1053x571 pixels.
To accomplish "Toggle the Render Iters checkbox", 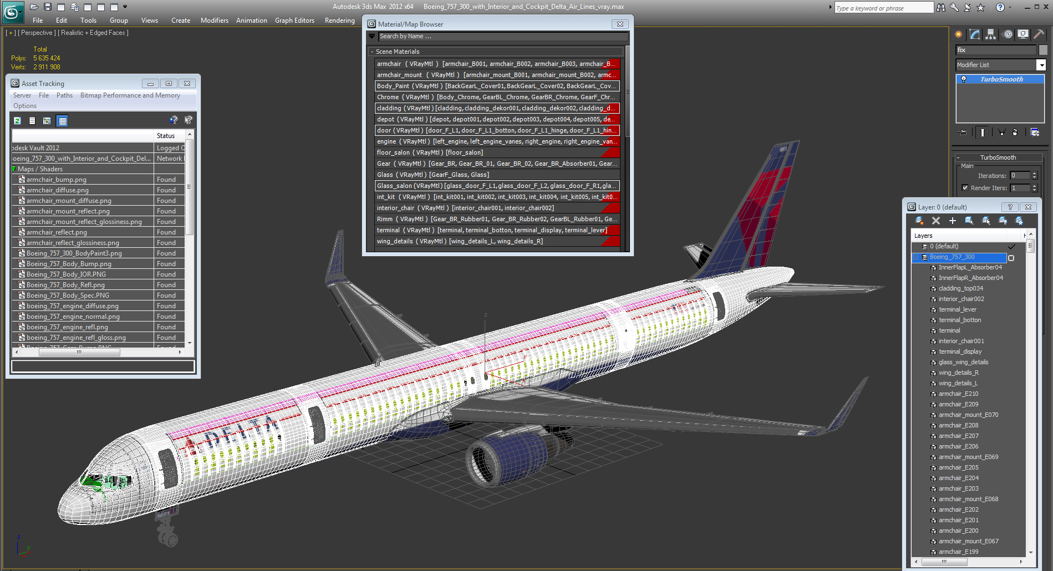I will click(965, 188).
